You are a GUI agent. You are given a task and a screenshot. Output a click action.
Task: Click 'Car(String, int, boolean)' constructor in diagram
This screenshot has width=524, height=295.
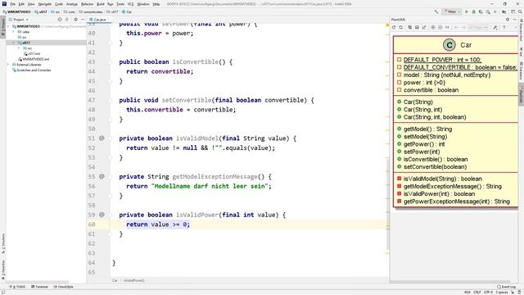coord(435,117)
